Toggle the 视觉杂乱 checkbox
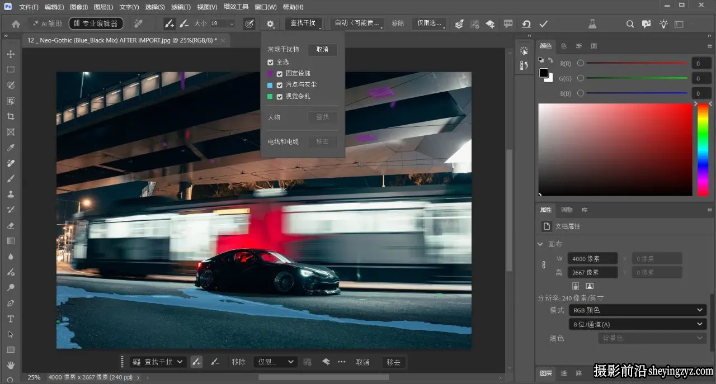 280,97
